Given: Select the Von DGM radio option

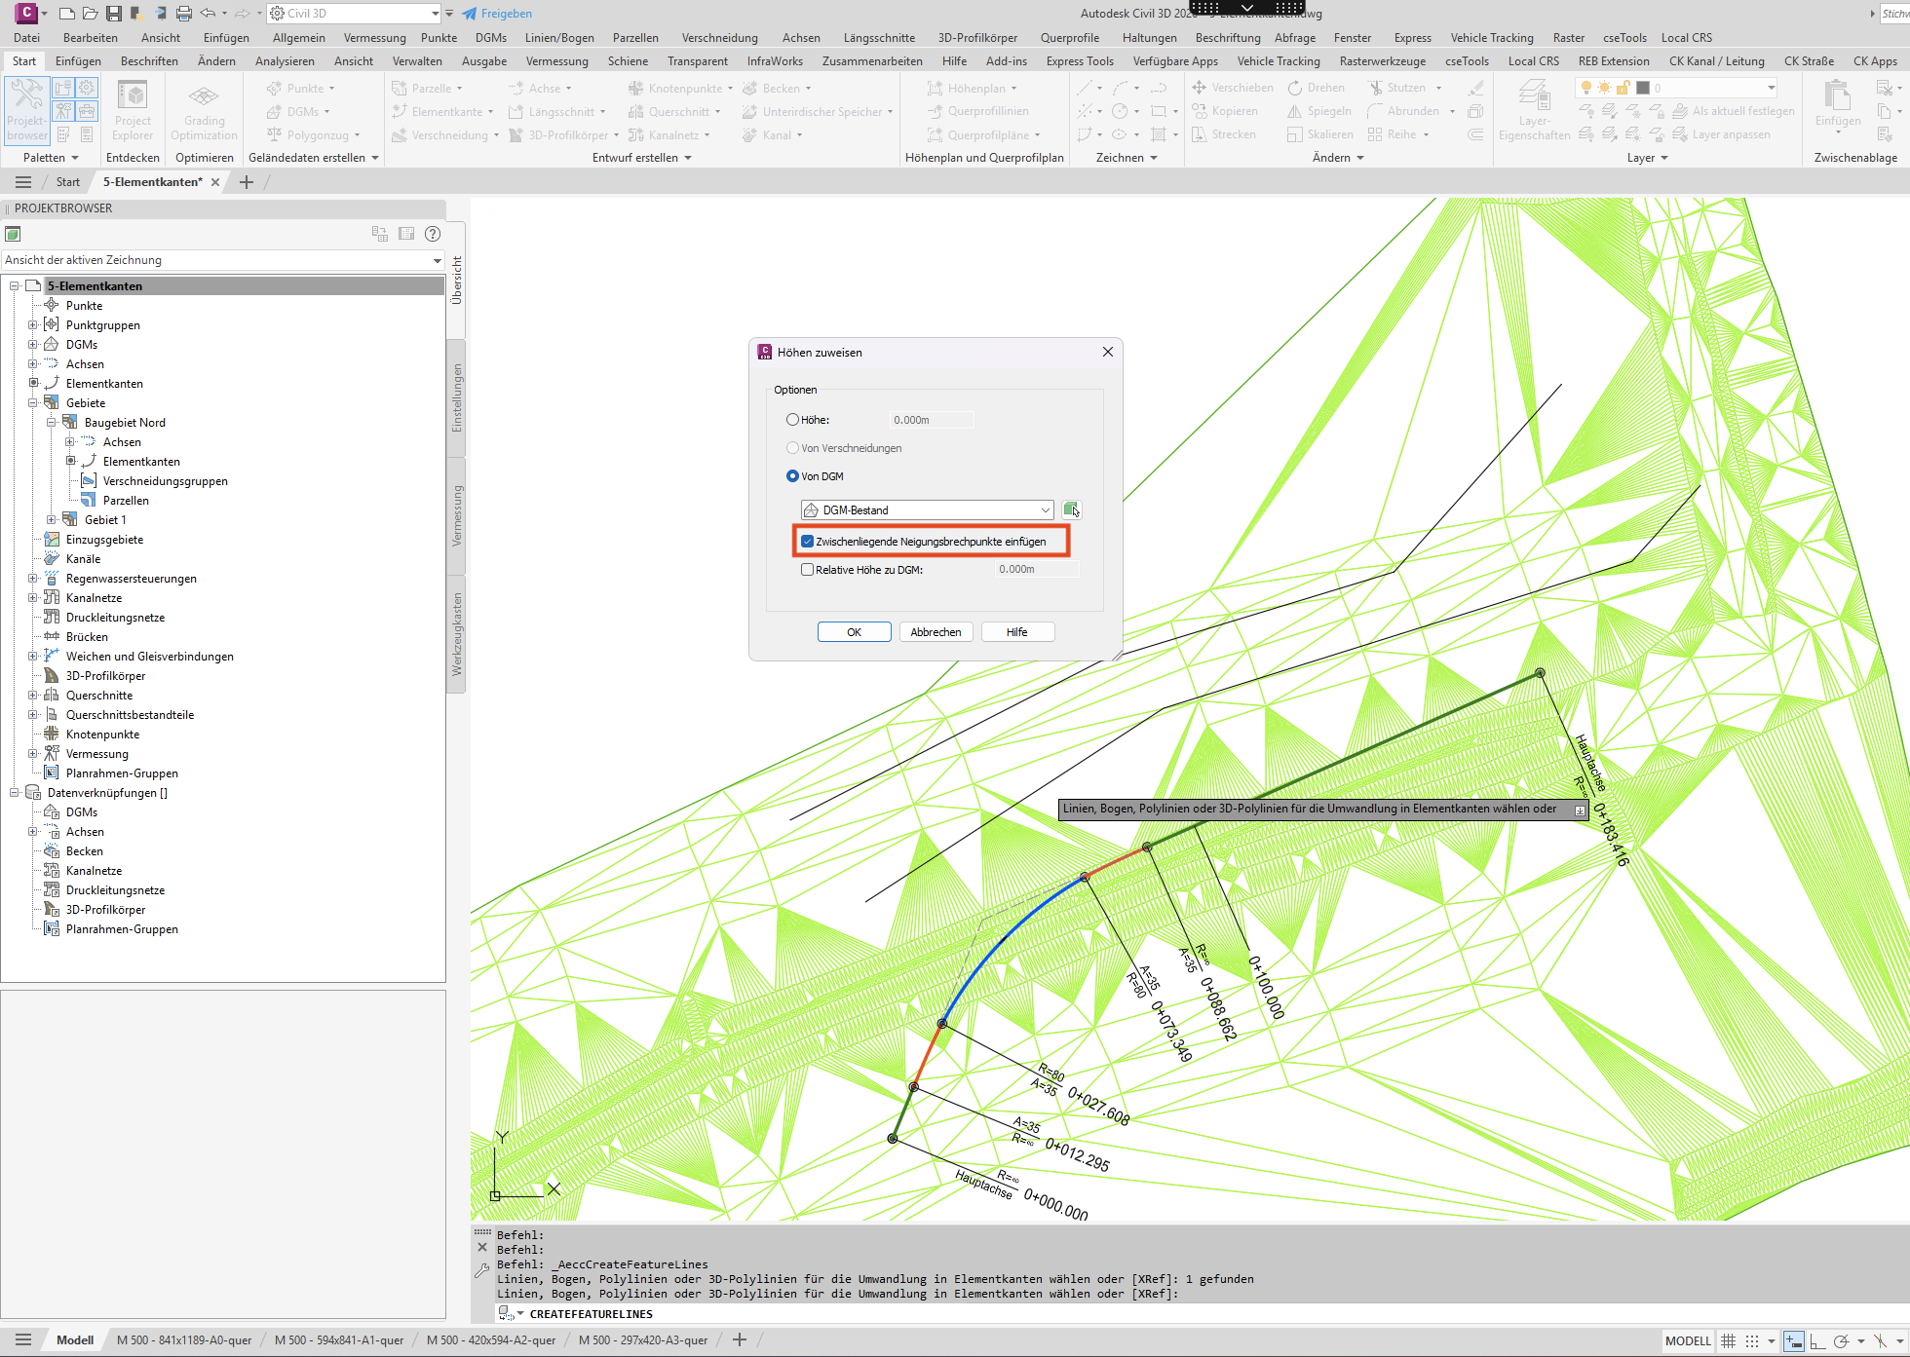Looking at the screenshot, I should point(792,476).
